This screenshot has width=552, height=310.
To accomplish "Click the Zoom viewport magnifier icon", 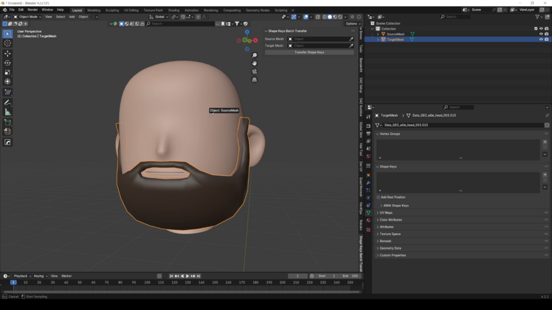I will 254,55.
